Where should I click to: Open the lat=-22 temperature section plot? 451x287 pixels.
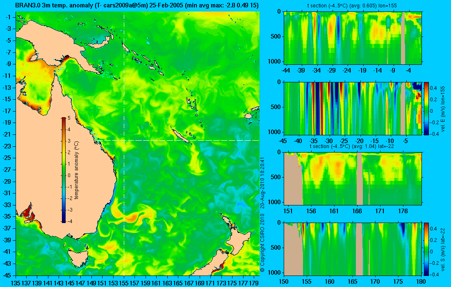[x=353, y=179]
